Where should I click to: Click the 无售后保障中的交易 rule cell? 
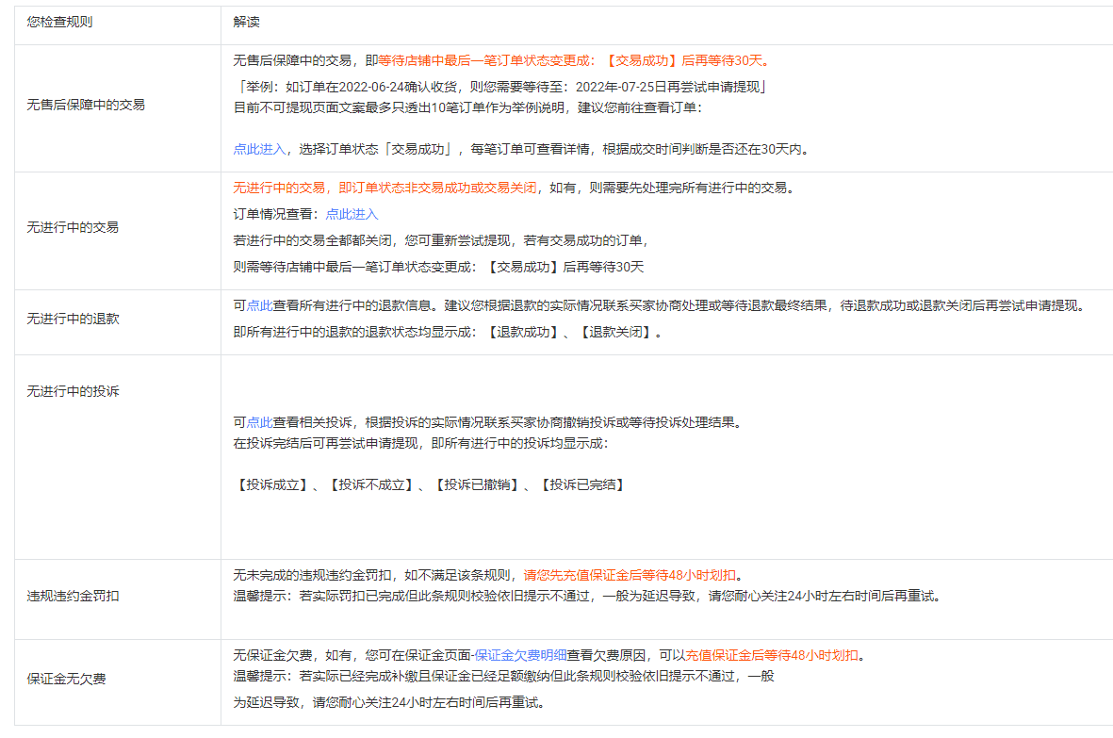pos(84,105)
